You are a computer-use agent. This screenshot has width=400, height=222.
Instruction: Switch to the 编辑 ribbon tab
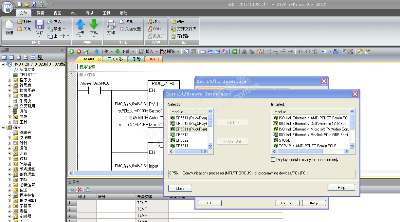pos(40,13)
